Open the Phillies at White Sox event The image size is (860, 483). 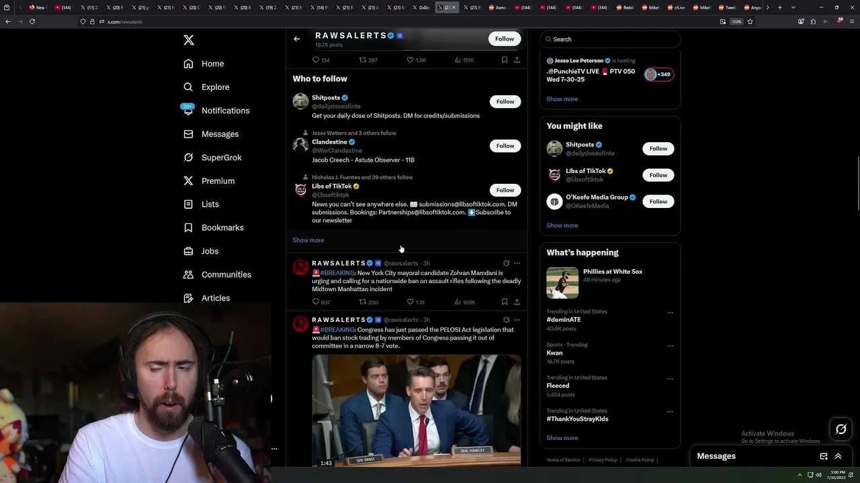[x=610, y=282]
